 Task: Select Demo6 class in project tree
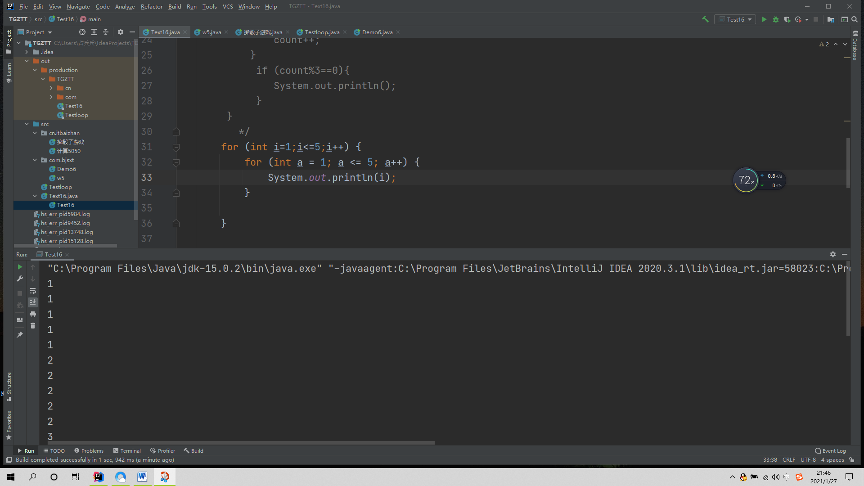coord(67,169)
